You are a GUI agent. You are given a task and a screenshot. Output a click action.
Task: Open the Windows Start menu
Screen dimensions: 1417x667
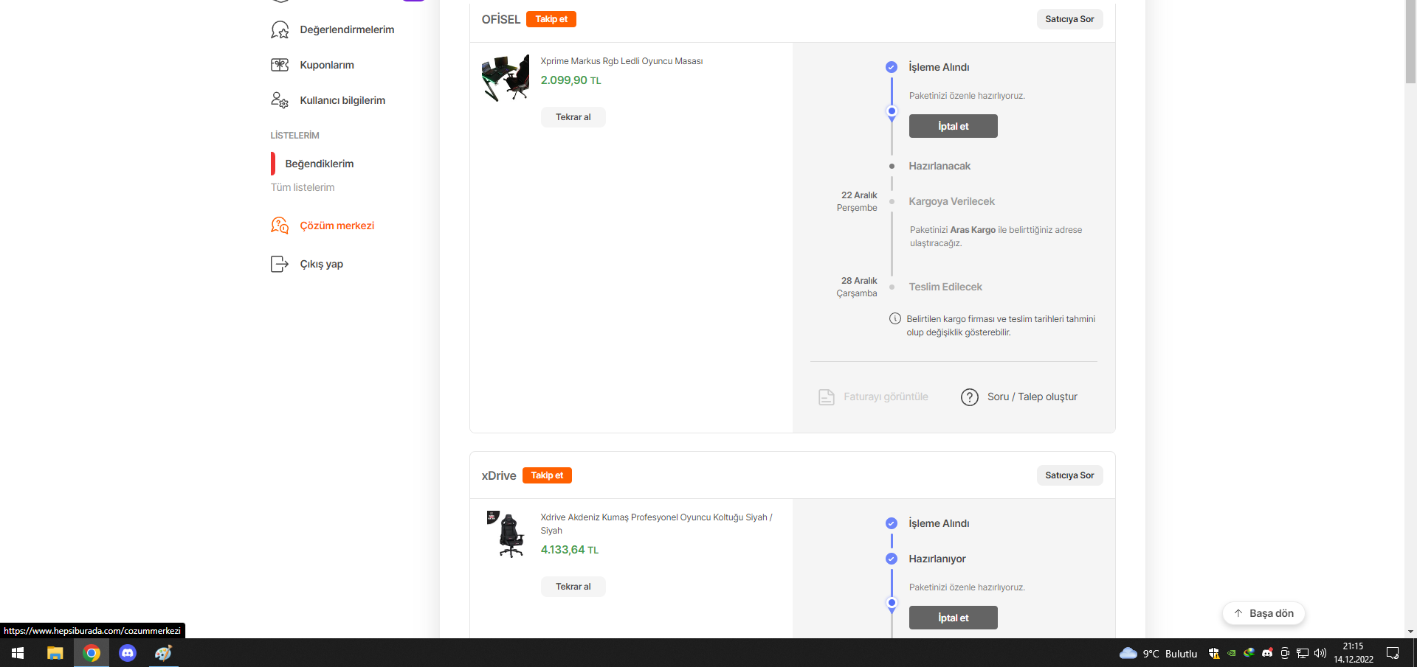click(18, 653)
